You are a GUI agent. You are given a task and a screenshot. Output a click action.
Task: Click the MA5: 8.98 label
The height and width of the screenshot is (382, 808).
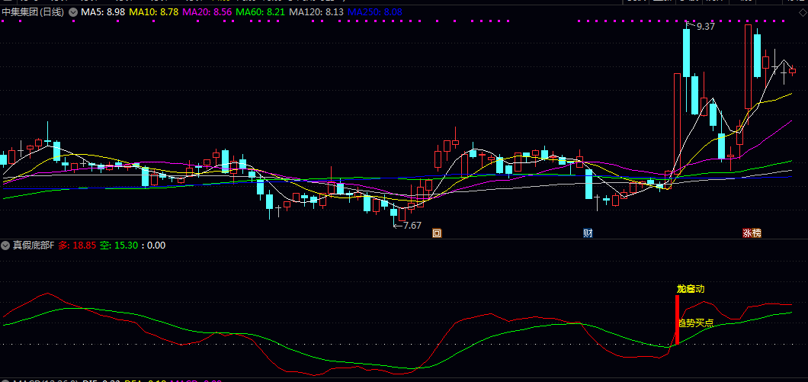103,12
